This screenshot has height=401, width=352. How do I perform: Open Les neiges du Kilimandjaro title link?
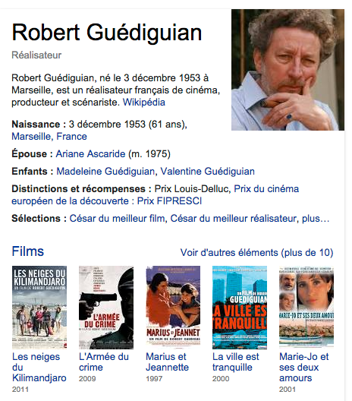click(x=39, y=368)
